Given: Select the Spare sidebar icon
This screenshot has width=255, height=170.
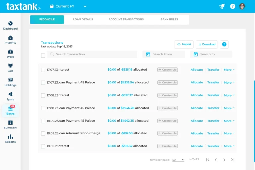Looking at the screenshot, I should pos(10,94).
